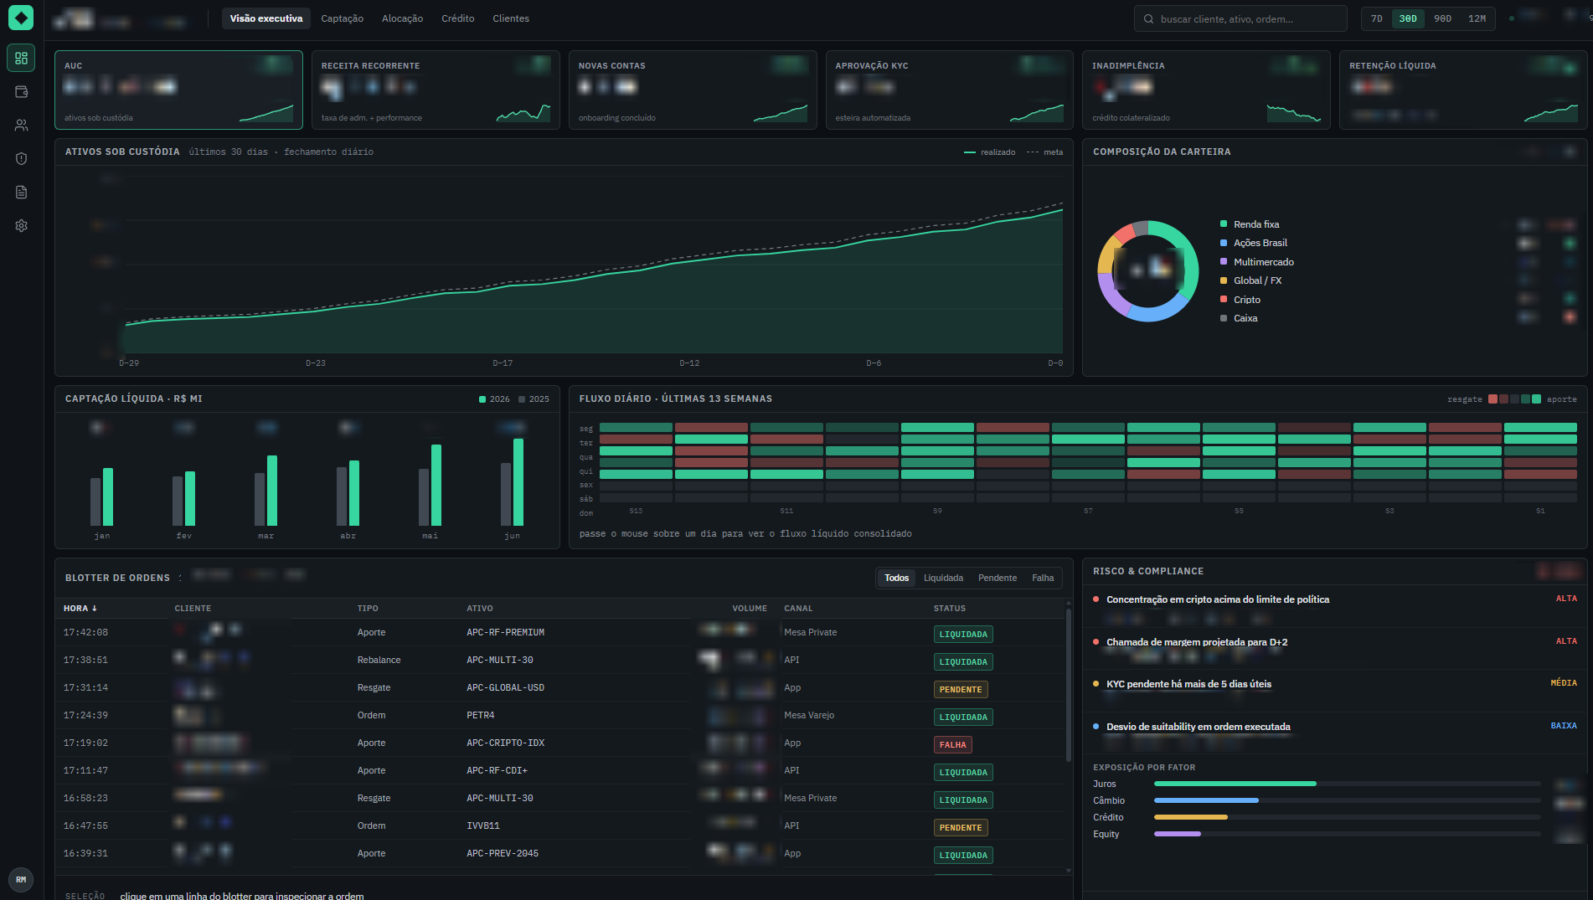Screen dimensions: 1593x900
Task: Open the clients people icon in sidebar
Action: pyautogui.click(x=21, y=125)
